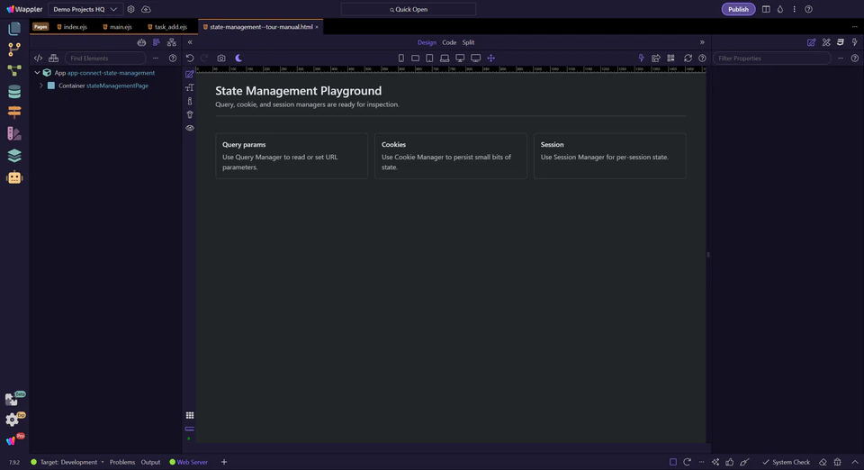Open the Demo Projects HQ project dropdown
864x470 pixels.
click(85, 9)
